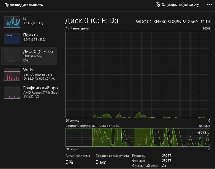This screenshot has width=215, height=169.
Task: Click the Активное время large graph
Action: (138, 74)
